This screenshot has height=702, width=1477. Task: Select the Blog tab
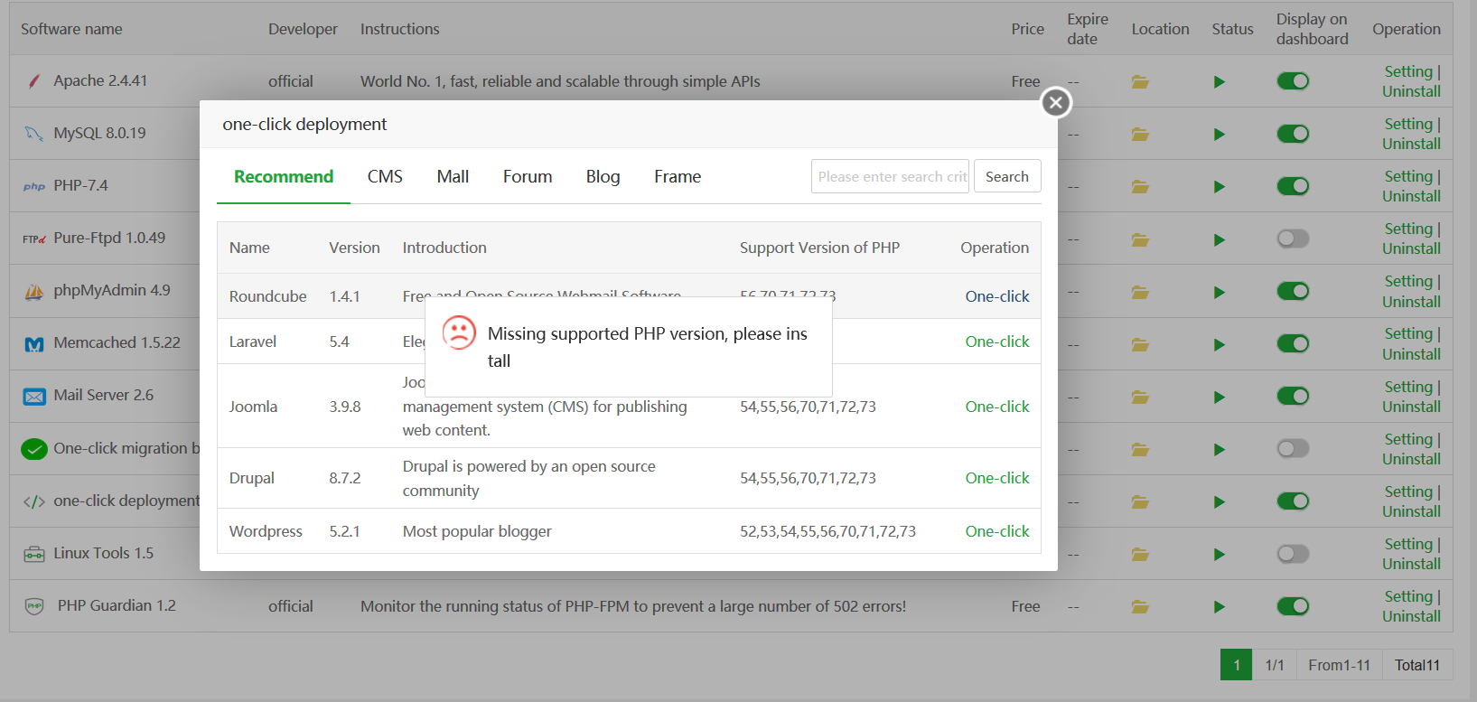pos(603,177)
